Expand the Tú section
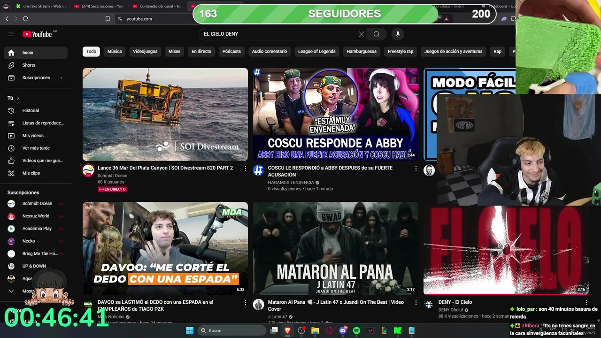Image resolution: width=601 pixels, height=338 pixels. click(x=14, y=98)
